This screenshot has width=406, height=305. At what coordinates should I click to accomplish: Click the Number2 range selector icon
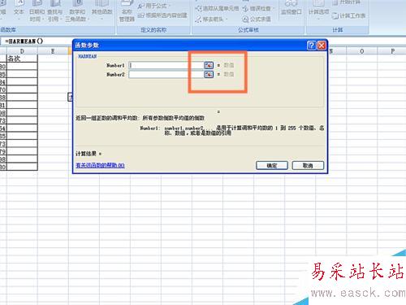(209, 74)
